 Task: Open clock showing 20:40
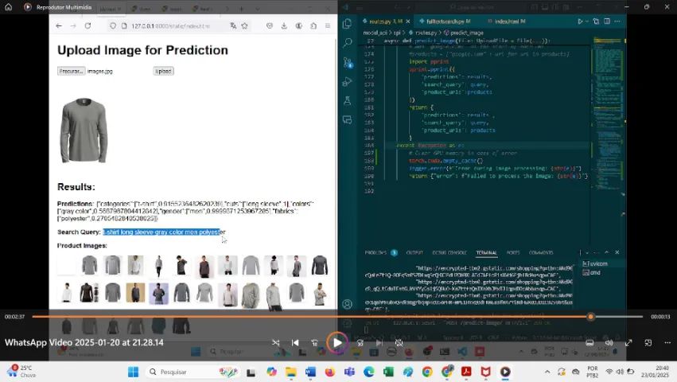(x=656, y=372)
